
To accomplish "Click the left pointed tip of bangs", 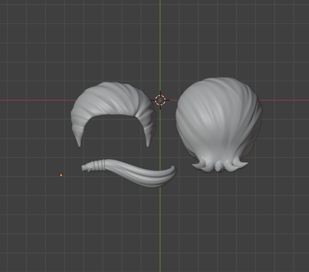I will click(x=79, y=144).
